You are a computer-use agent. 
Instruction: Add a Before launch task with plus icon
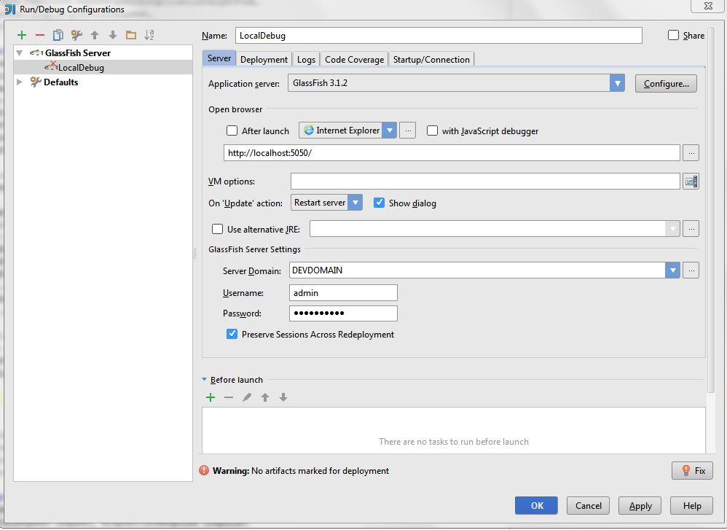coord(211,397)
